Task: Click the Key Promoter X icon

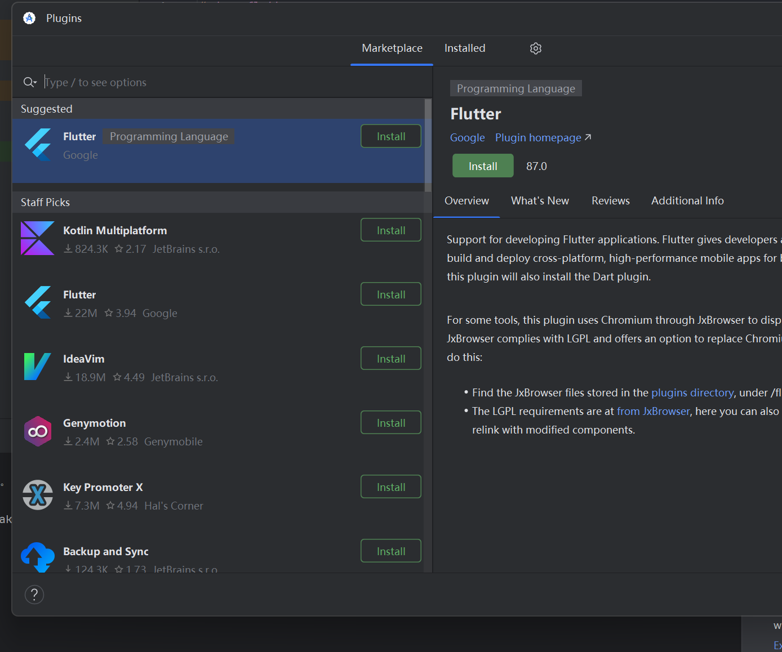Action: pyautogui.click(x=37, y=495)
